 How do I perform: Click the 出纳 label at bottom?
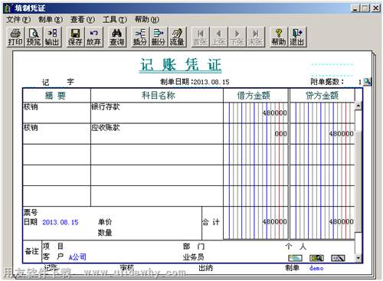(x=205, y=268)
